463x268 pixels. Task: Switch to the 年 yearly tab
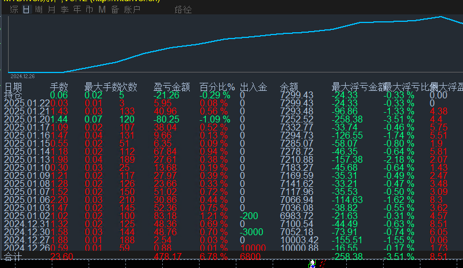(x=77, y=9)
